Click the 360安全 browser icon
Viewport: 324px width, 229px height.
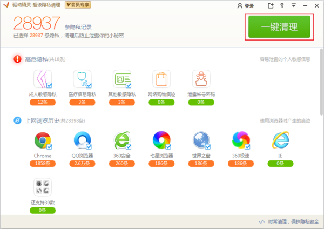[x=122, y=140]
